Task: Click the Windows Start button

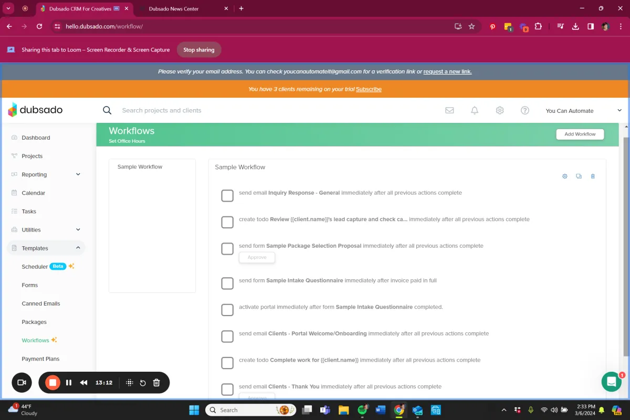Action: (x=194, y=410)
